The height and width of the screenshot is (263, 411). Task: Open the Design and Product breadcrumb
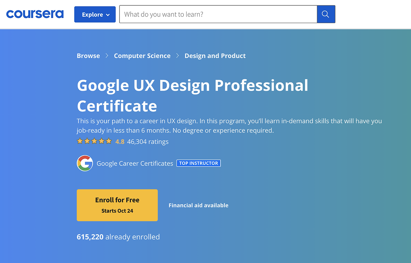pos(215,56)
